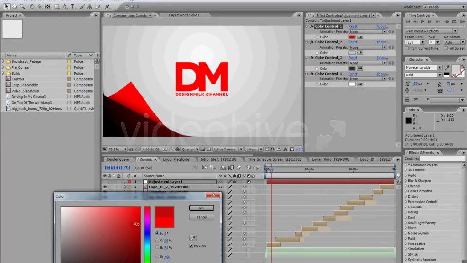This screenshot has height=263, width=467.
Task: Open the Bold font style dropdown
Action: [423, 75]
